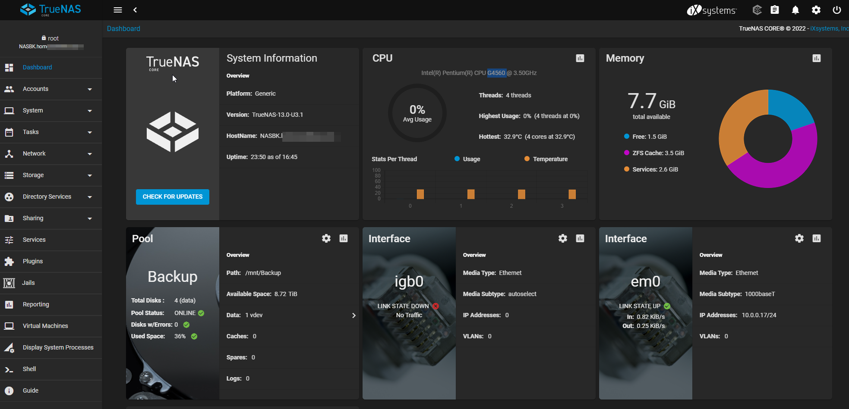Open Display System Processes
This screenshot has width=849, height=409.
click(x=51, y=348)
